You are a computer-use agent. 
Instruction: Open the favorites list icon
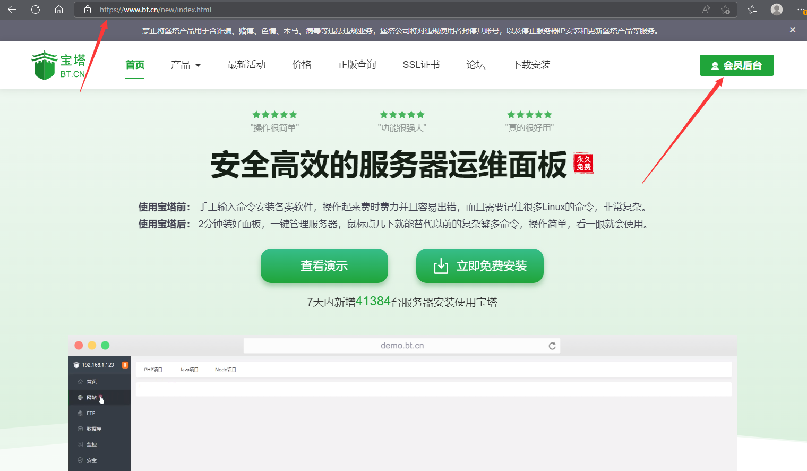[x=752, y=10]
